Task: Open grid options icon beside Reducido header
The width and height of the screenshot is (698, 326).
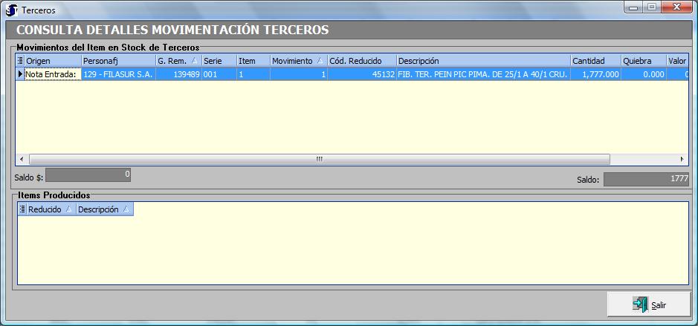Action: [22, 210]
